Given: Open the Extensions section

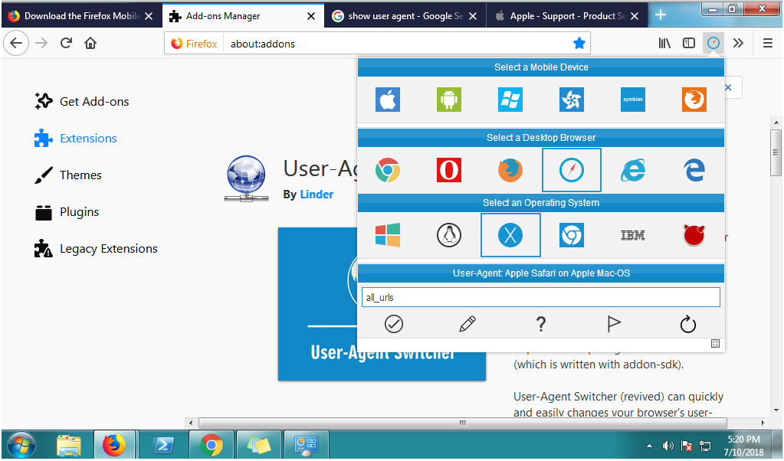Looking at the screenshot, I should click(x=76, y=139).
